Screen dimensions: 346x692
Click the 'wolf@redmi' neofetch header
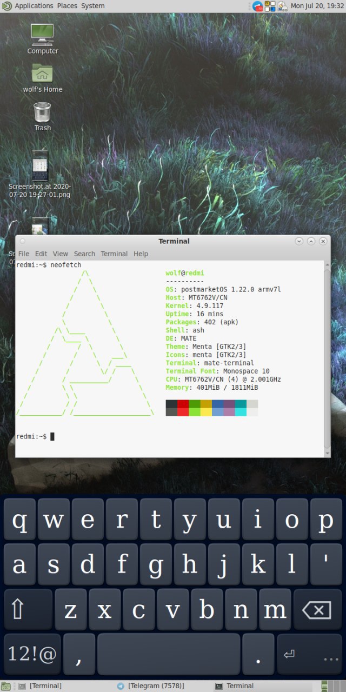point(185,274)
